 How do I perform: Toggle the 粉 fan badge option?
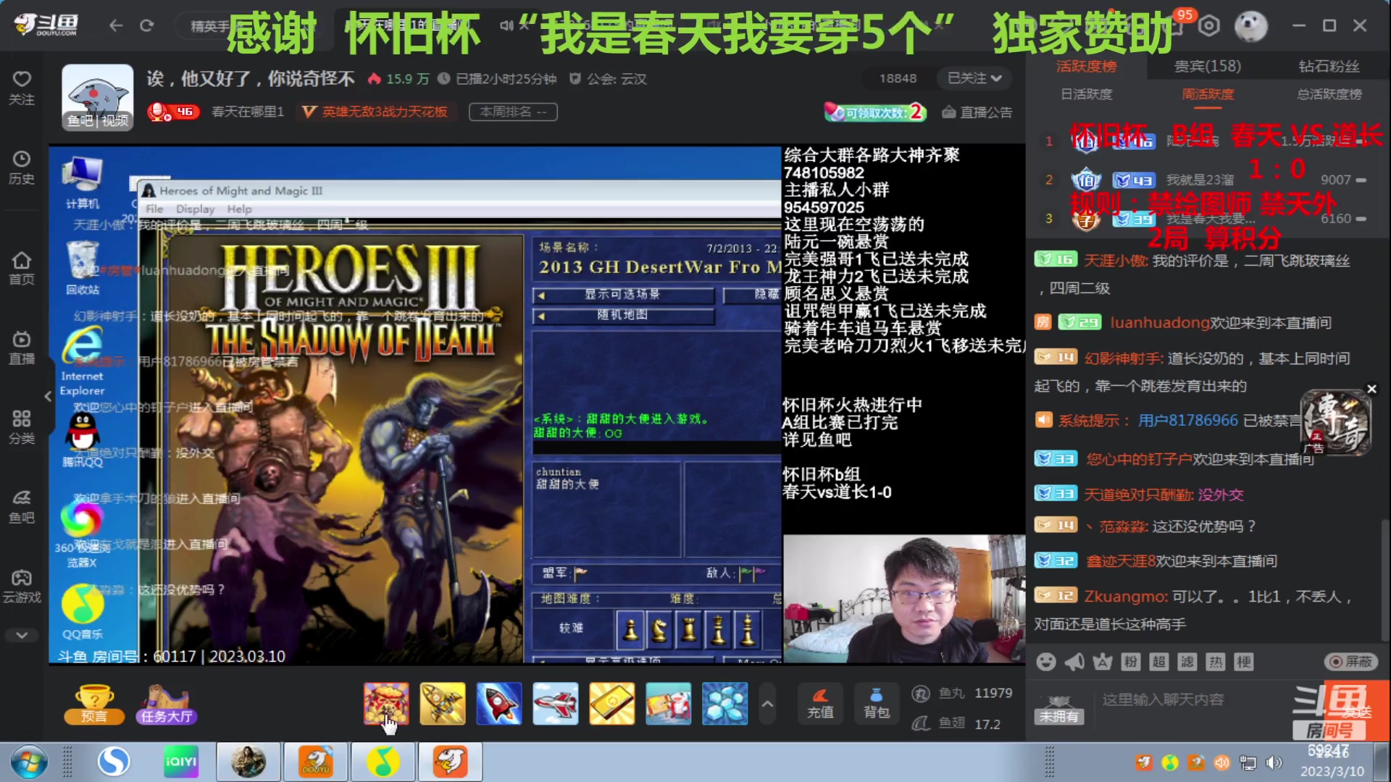(1131, 662)
